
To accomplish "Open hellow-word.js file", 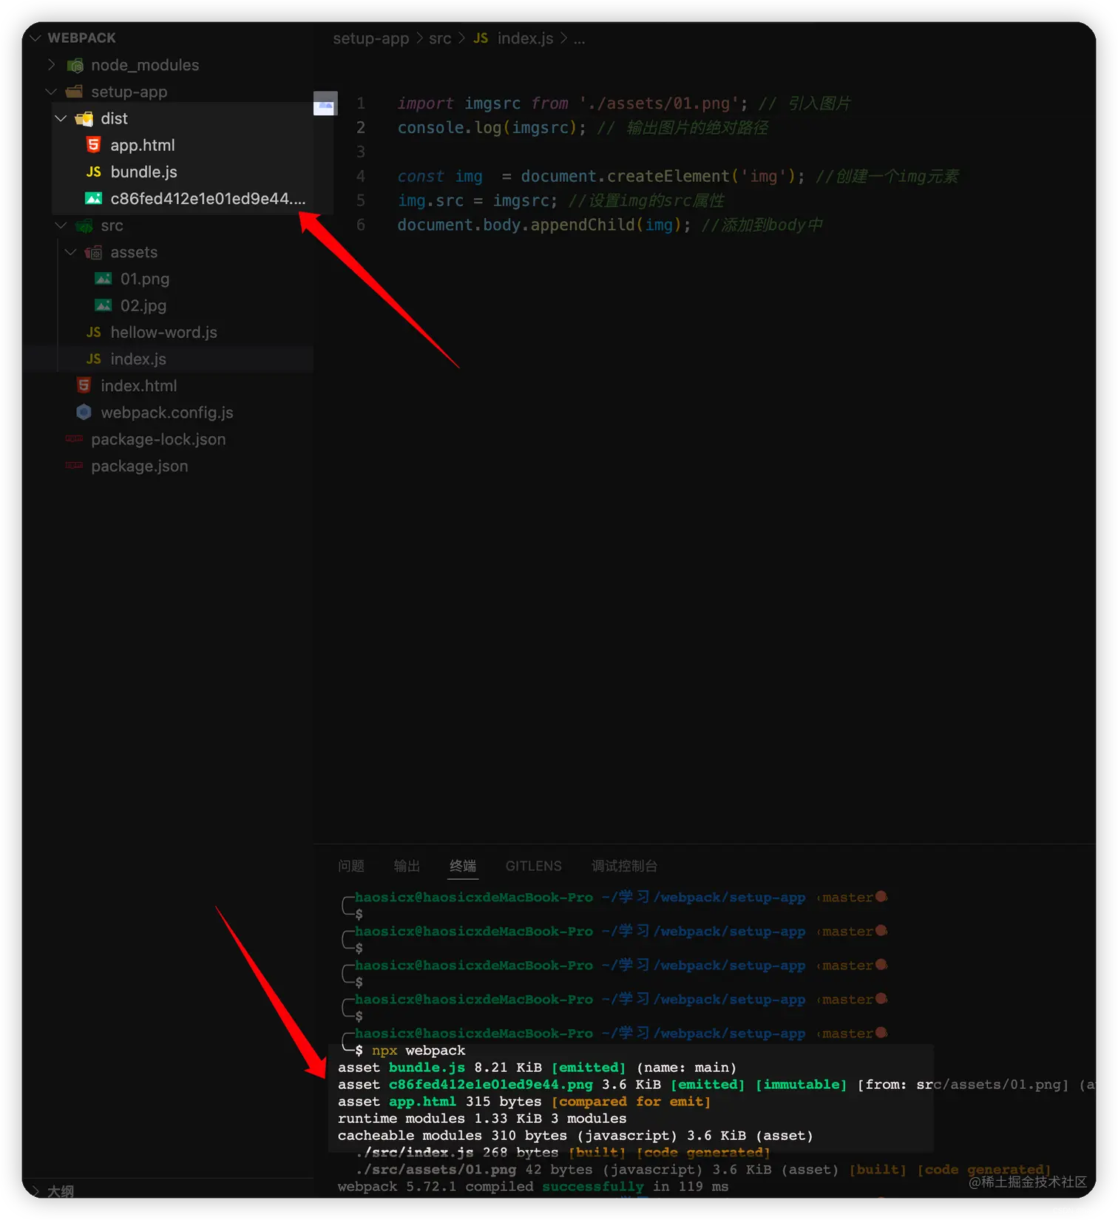I will 164,332.
